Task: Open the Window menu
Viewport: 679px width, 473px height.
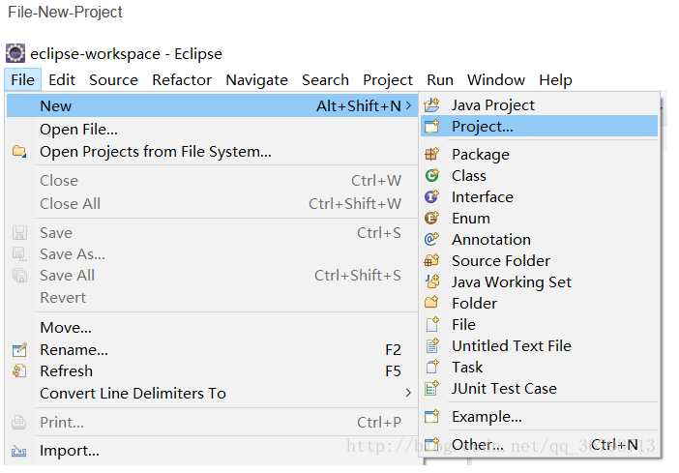Action: [496, 79]
